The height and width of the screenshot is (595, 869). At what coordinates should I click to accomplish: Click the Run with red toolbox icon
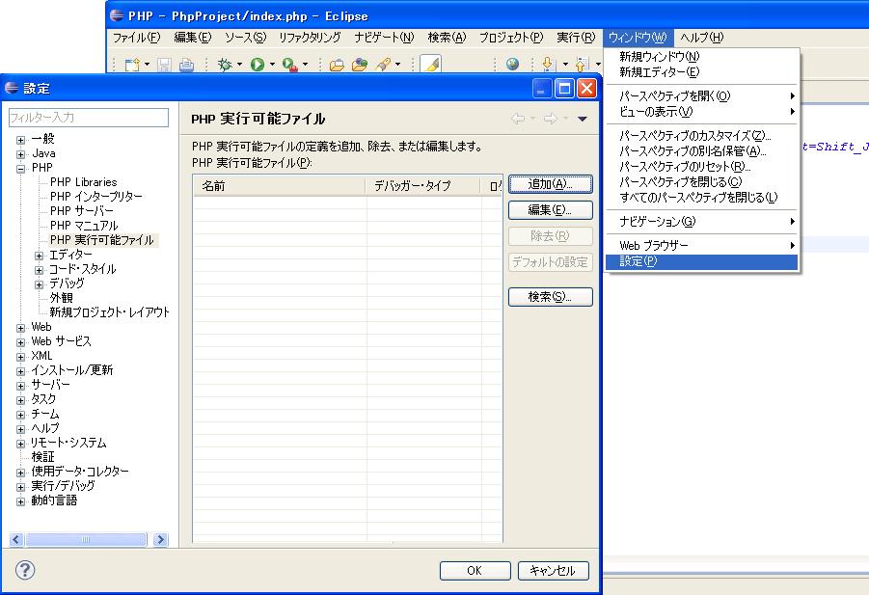pos(289,65)
